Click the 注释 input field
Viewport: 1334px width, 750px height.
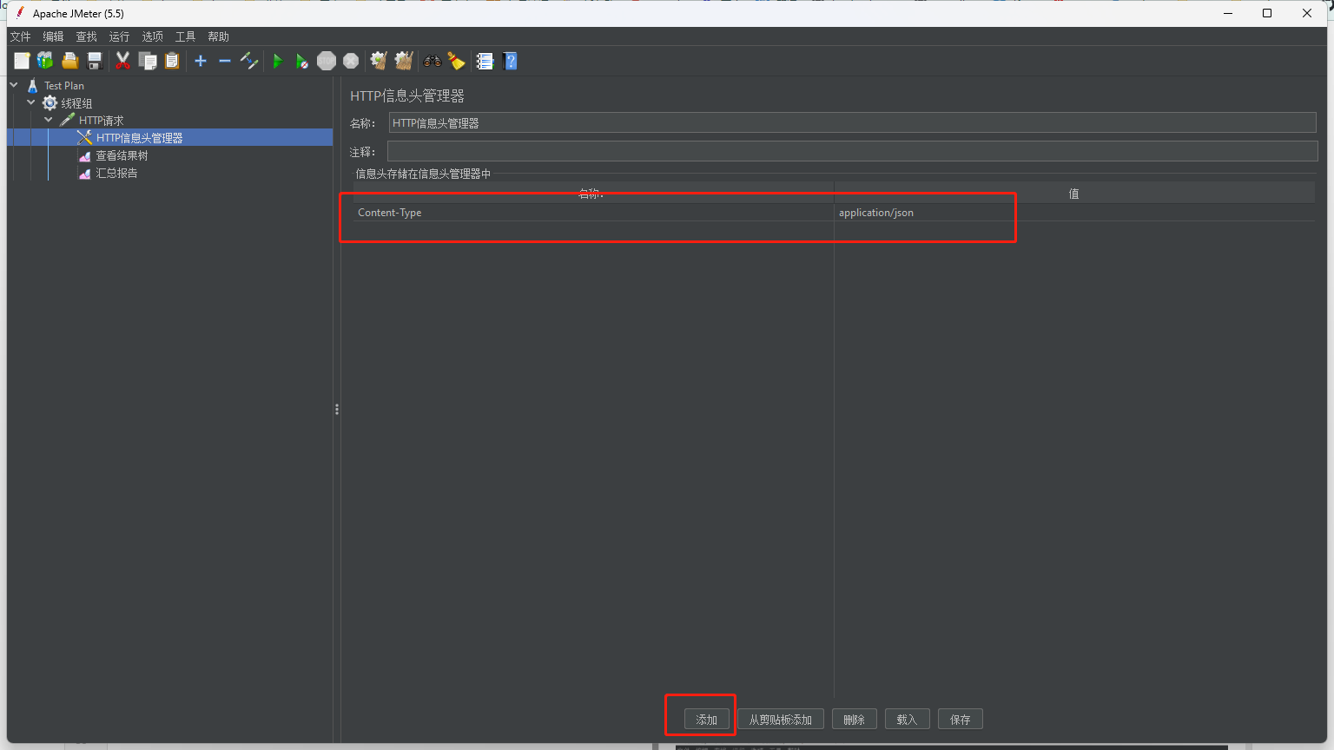tap(851, 152)
